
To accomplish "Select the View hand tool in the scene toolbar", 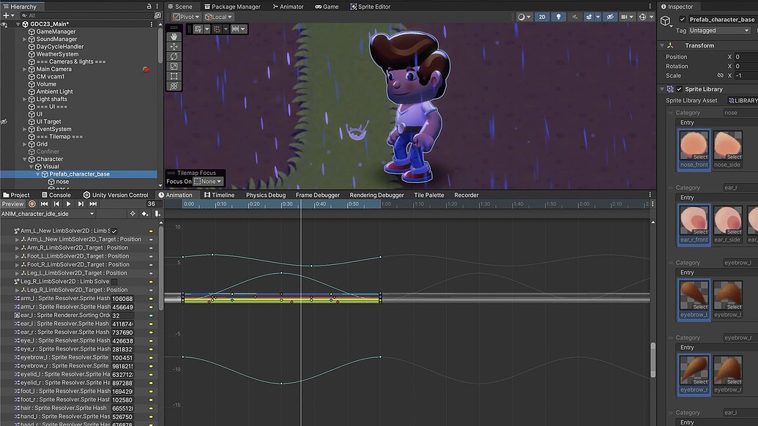I will coord(174,37).
